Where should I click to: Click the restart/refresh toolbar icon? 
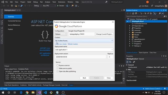click(x=67, y=6)
